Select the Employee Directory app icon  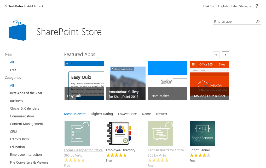click(119, 133)
